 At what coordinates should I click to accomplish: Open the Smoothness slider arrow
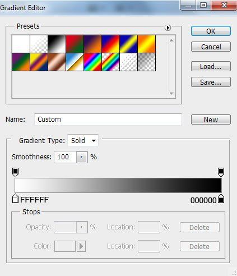point(82,157)
